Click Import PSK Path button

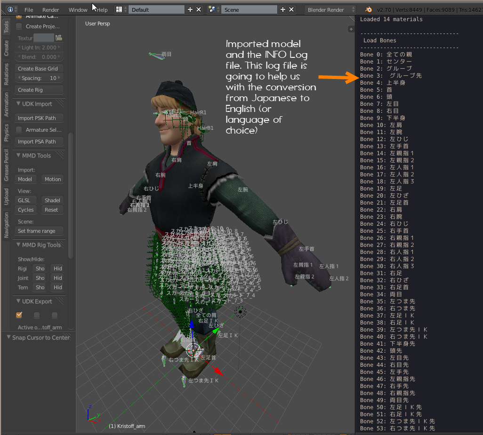click(x=39, y=118)
